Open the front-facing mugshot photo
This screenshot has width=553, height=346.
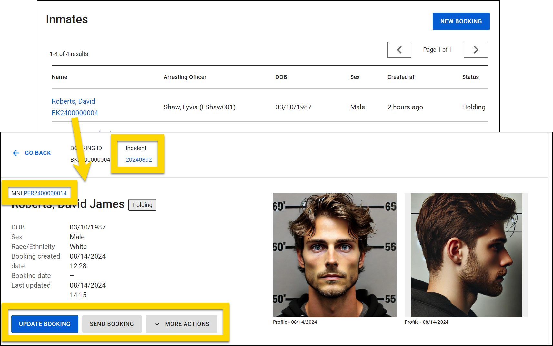pos(335,255)
